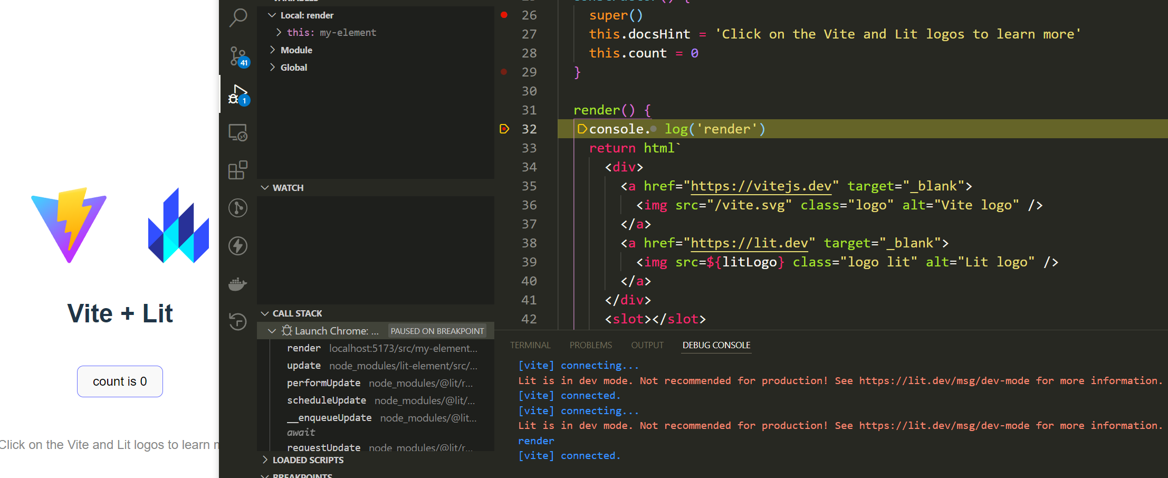Collapse the CALL STACK section
This screenshot has width=1168, height=478.
coord(265,313)
